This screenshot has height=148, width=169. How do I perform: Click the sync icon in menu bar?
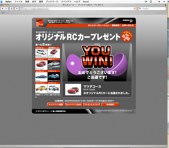151,1
